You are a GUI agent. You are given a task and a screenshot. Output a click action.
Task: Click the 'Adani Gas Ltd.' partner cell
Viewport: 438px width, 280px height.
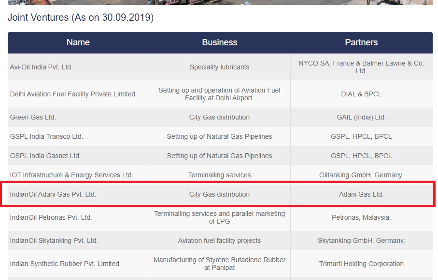tap(362, 194)
